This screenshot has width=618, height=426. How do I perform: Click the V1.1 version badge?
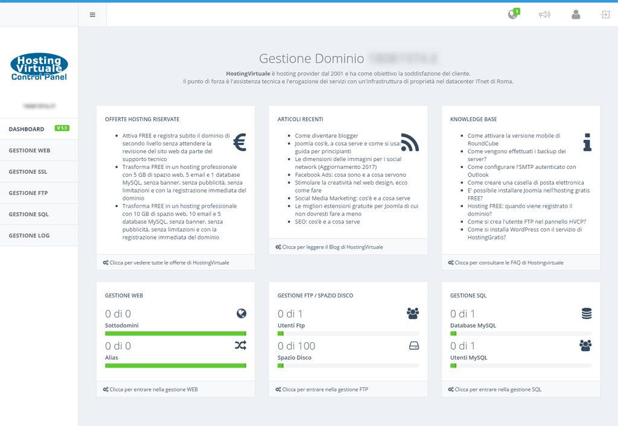point(62,128)
